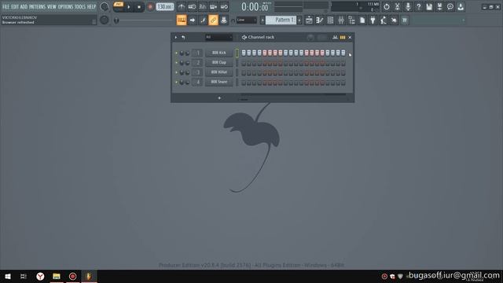Viewport: 503px width, 283px height.
Task: Click arrow right of Pattern 1
Action: pyautogui.click(x=299, y=20)
